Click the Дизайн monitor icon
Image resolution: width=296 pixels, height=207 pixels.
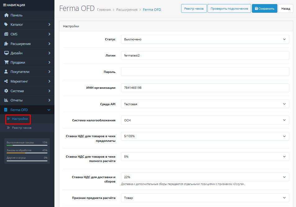(6, 53)
